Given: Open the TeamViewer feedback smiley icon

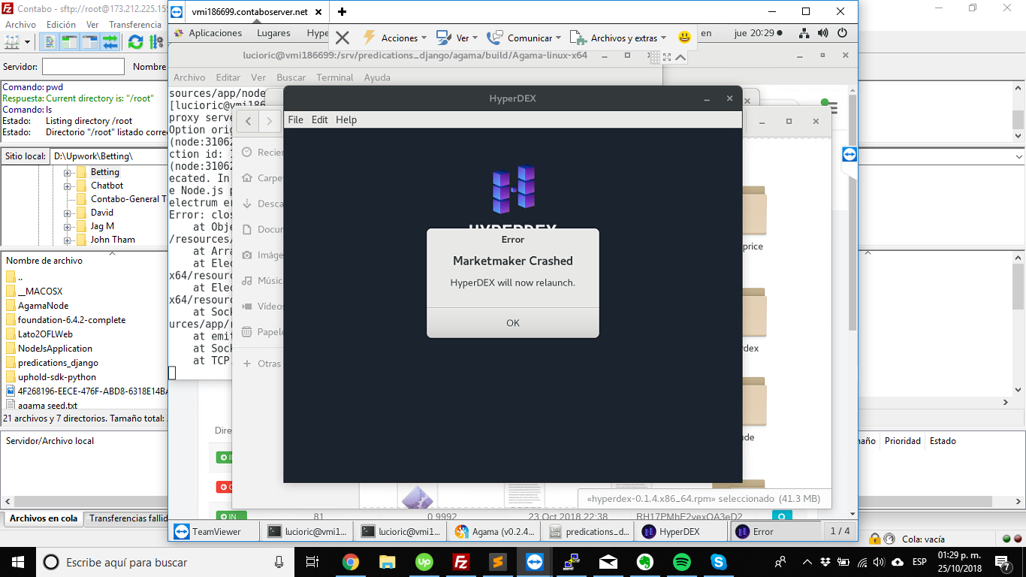Looking at the screenshot, I should click(x=684, y=38).
